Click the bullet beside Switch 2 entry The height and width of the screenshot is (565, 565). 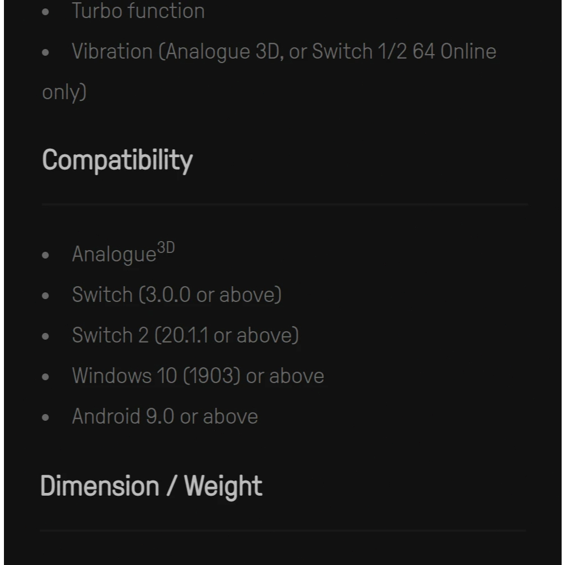coord(46,336)
